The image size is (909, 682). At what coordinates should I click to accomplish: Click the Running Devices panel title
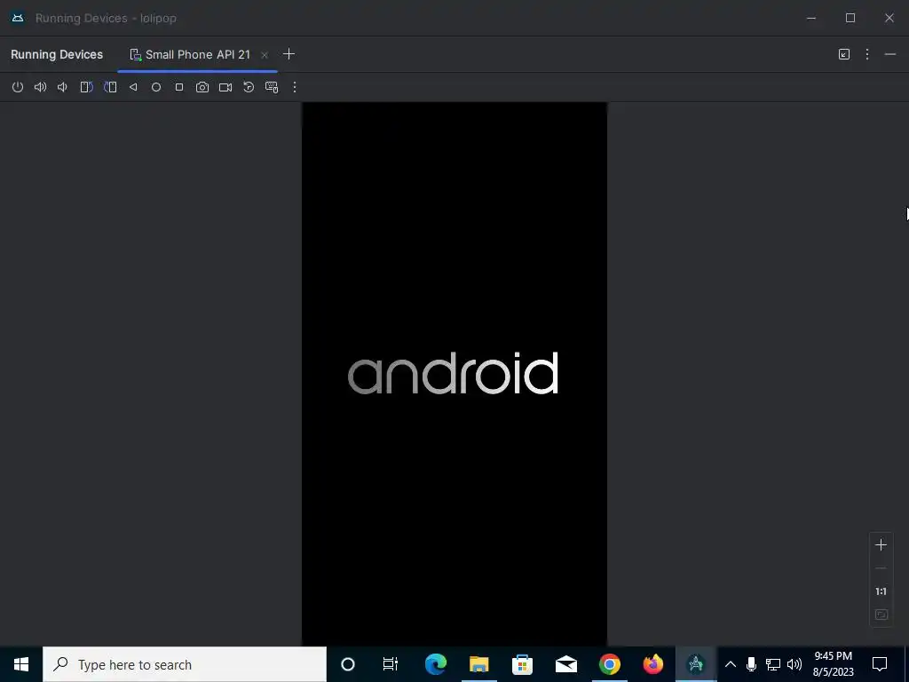(57, 54)
